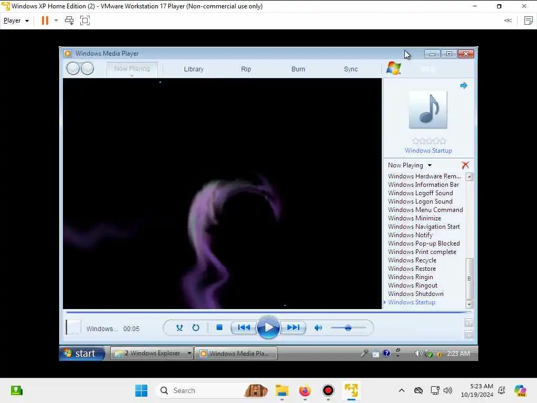The width and height of the screenshot is (537, 403).
Task: Open the XP start menu
Action: [x=82, y=353]
